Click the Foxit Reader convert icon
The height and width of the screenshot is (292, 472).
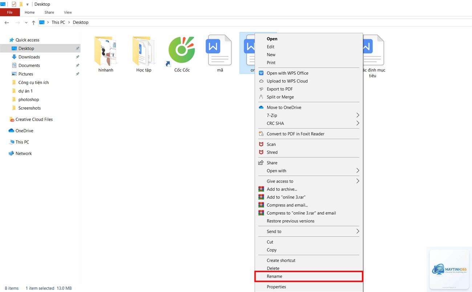(261, 134)
